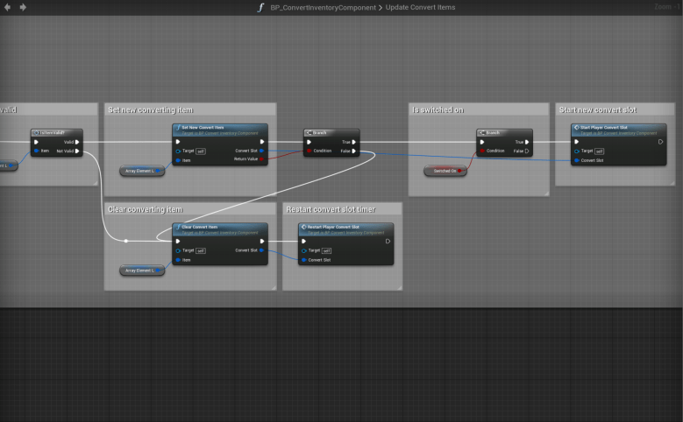Click the Is switched on Branch node icon
Viewport: 683px width, 422px height.
click(482, 133)
